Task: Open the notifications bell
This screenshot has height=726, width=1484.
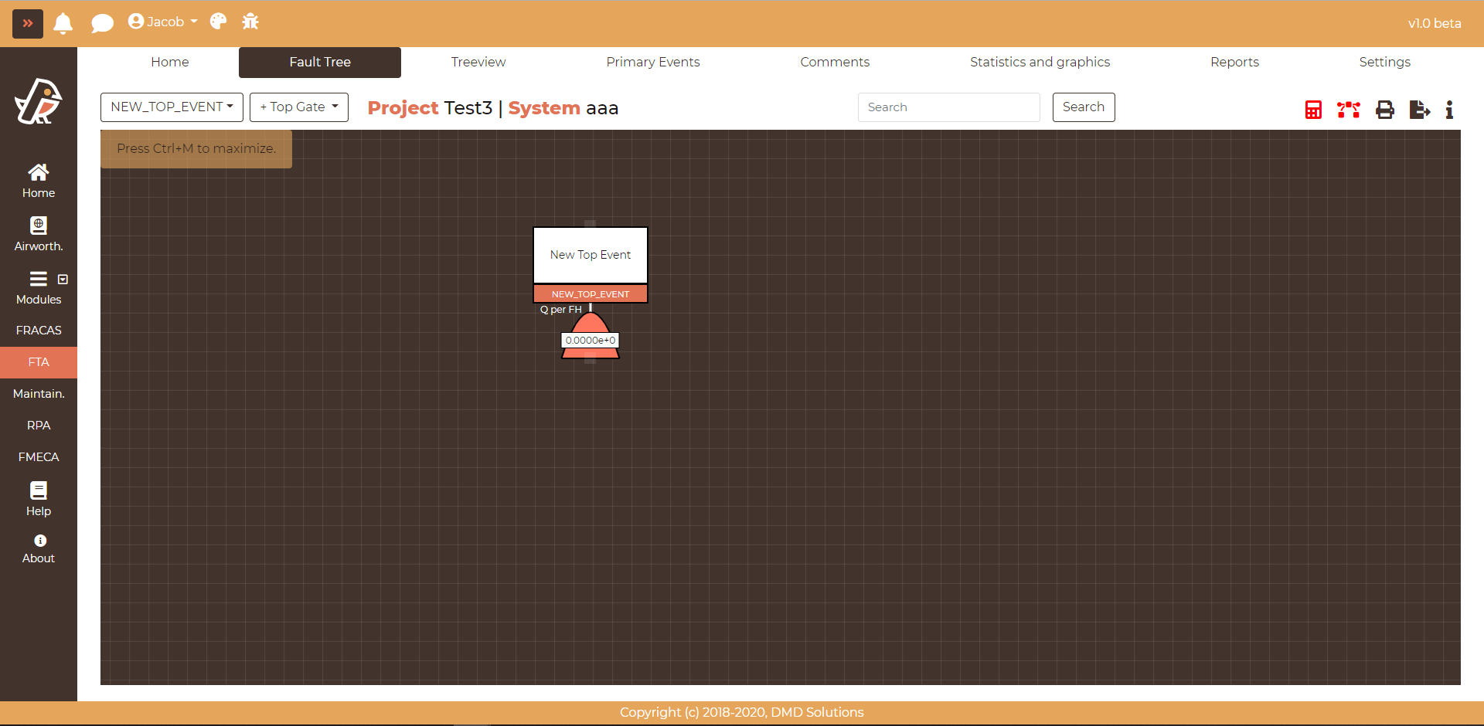Action: [63, 23]
